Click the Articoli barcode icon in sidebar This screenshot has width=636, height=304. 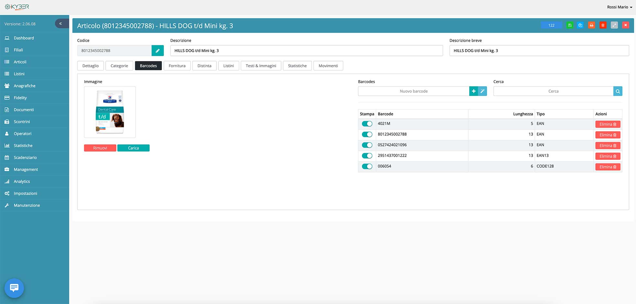(x=7, y=62)
